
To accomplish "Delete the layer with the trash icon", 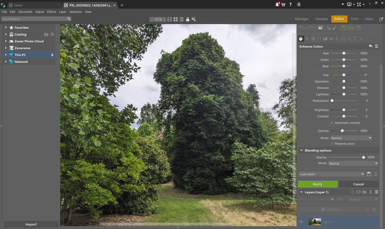I will [x=370, y=192].
